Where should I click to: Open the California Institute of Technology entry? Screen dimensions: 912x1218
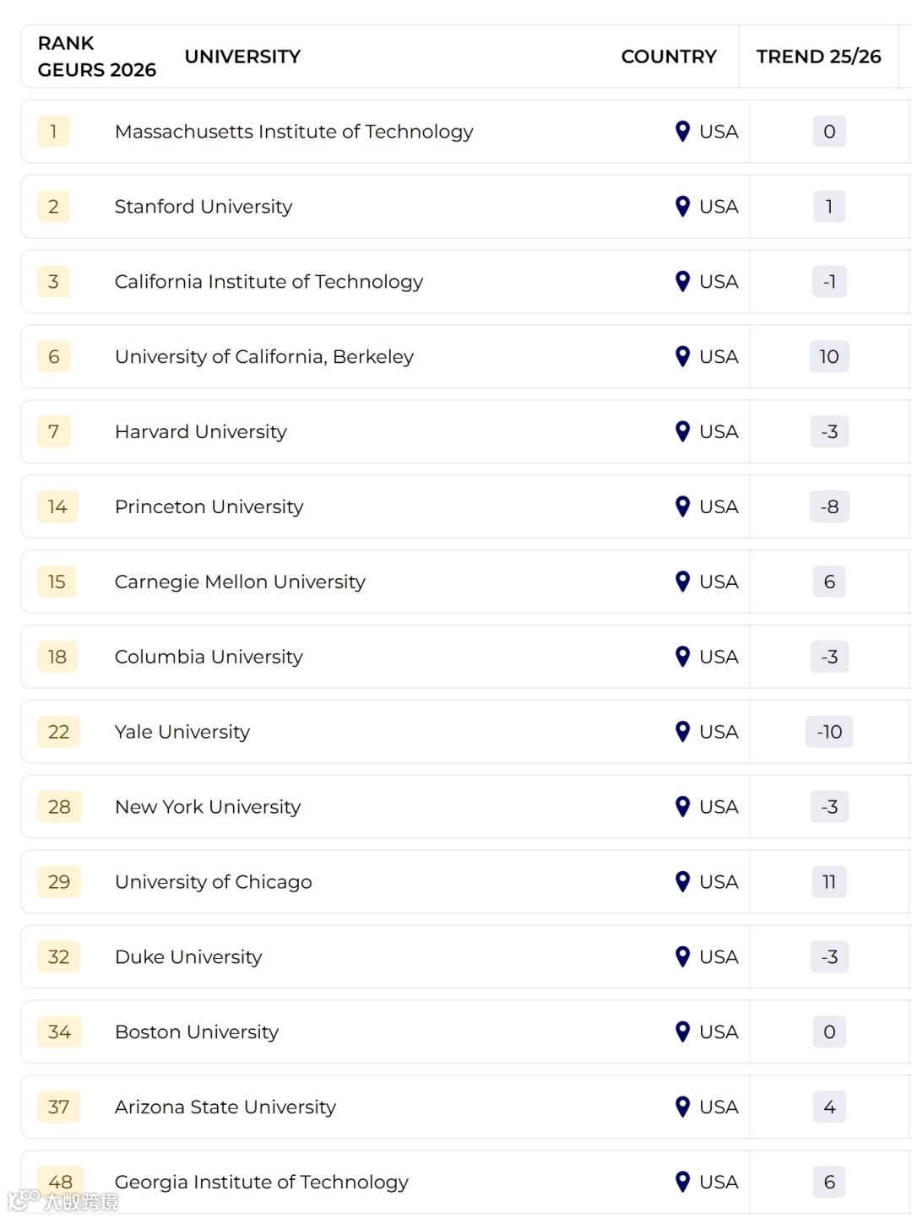click(269, 282)
